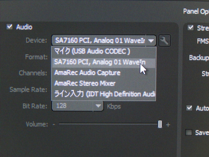This screenshot has height=157, width=209.
Task: Open the Bit Rate 128 dropdown
Action: click(x=77, y=106)
